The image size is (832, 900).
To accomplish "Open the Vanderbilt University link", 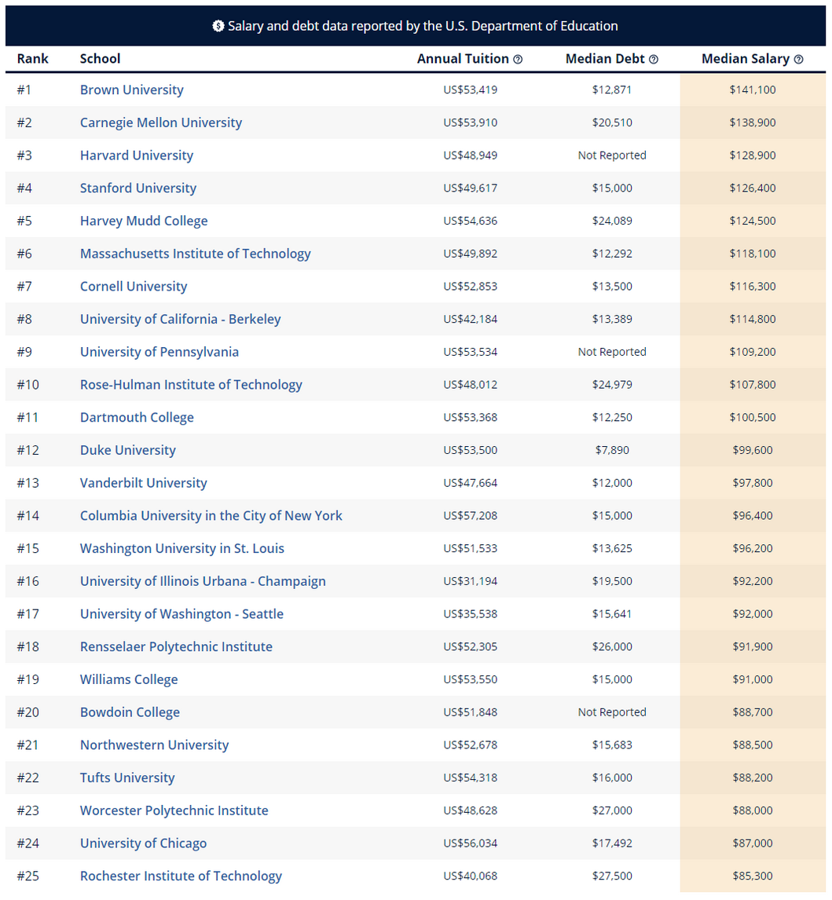I will [143, 483].
